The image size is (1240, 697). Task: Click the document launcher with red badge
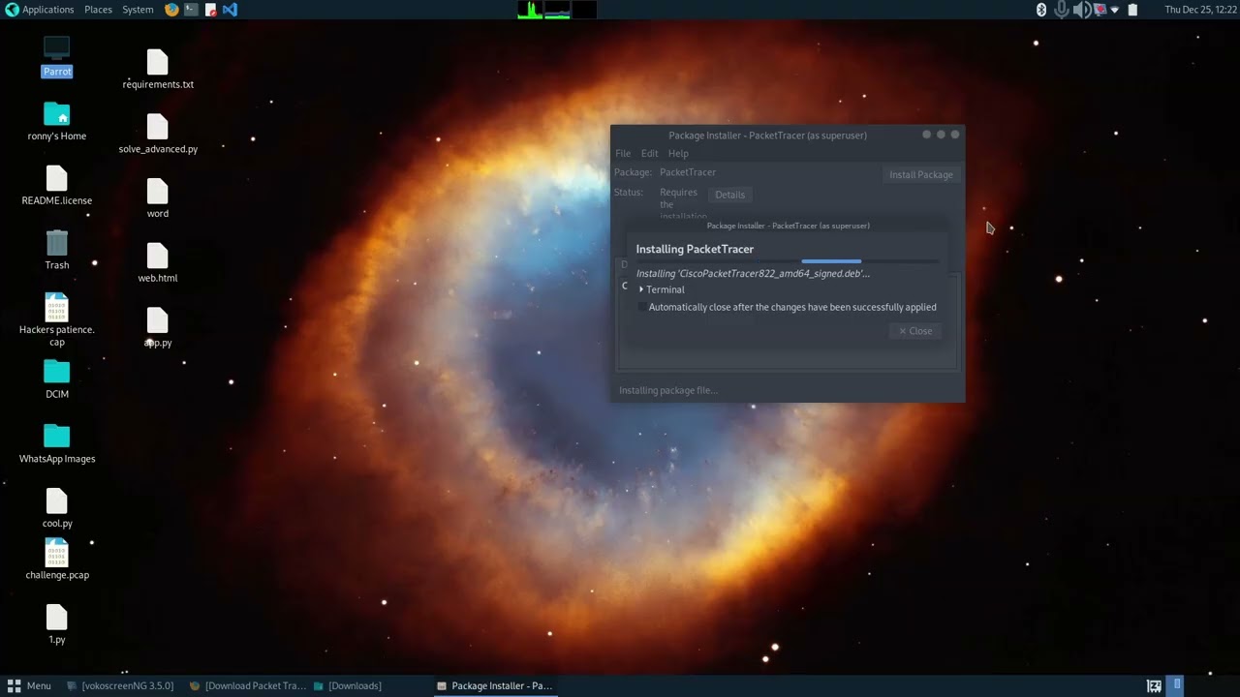click(x=210, y=10)
